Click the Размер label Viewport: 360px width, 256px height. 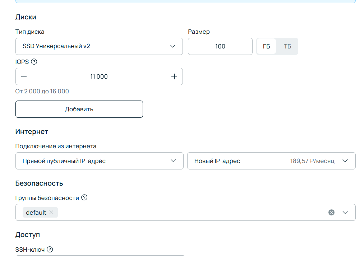(199, 32)
